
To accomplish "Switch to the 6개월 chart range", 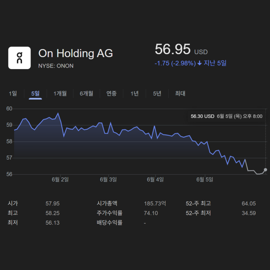I will (x=86, y=93).
